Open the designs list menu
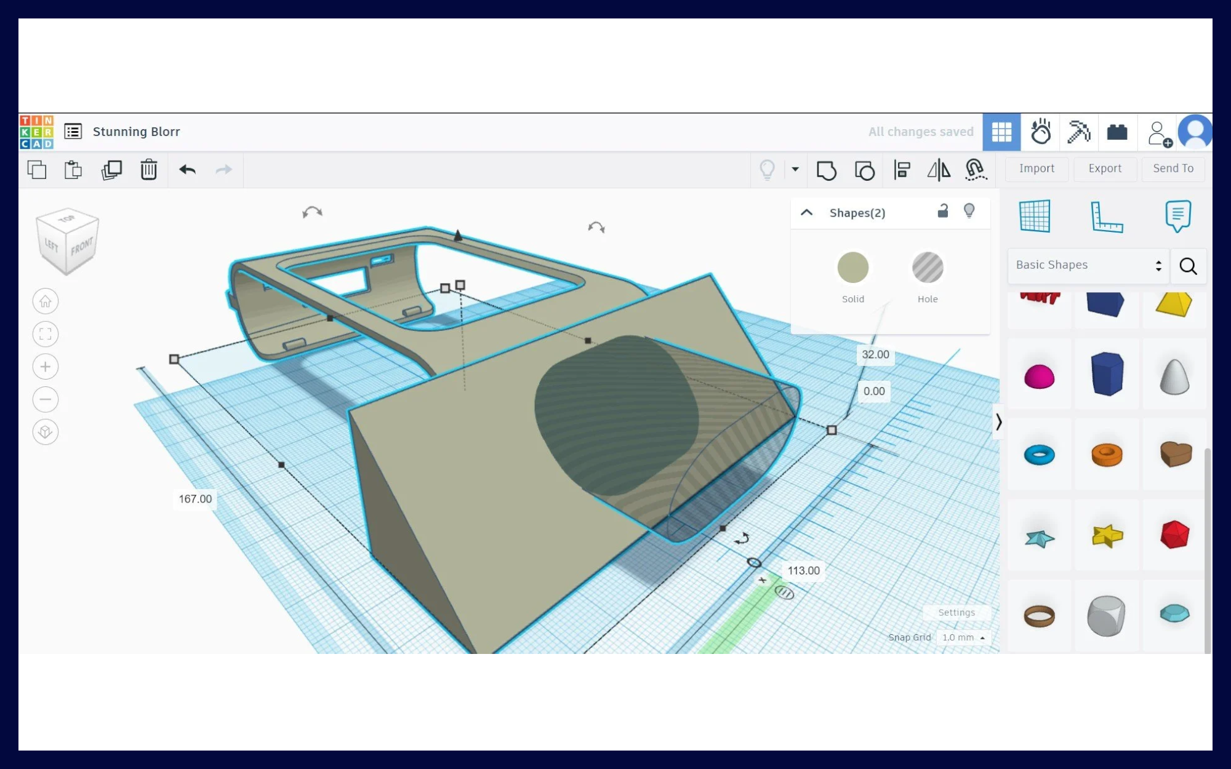Screen dimensions: 1231x769 coord(73,132)
